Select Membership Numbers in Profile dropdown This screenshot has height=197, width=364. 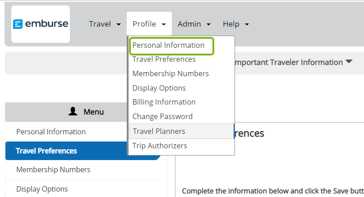[x=170, y=73]
